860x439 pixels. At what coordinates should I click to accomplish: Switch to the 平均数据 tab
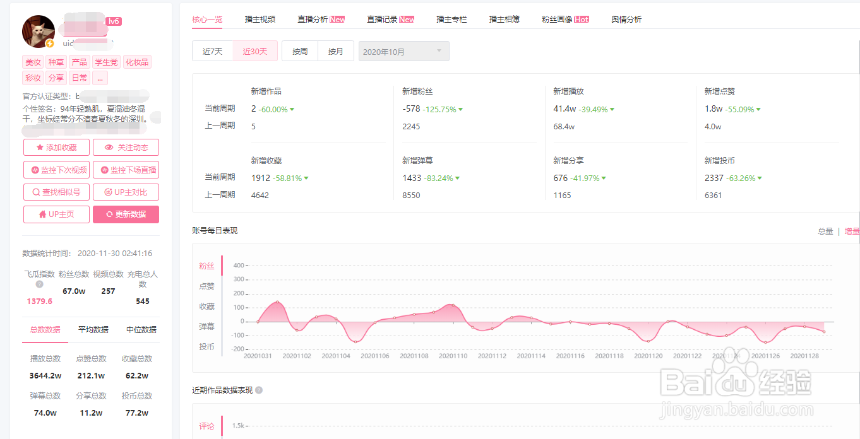click(93, 330)
